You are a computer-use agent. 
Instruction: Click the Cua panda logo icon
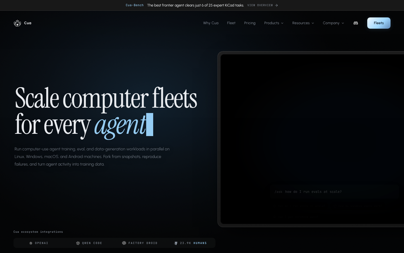17,23
